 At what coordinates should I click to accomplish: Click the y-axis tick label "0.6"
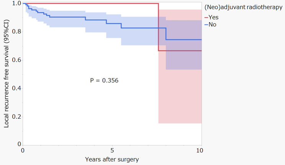coord(16,60)
